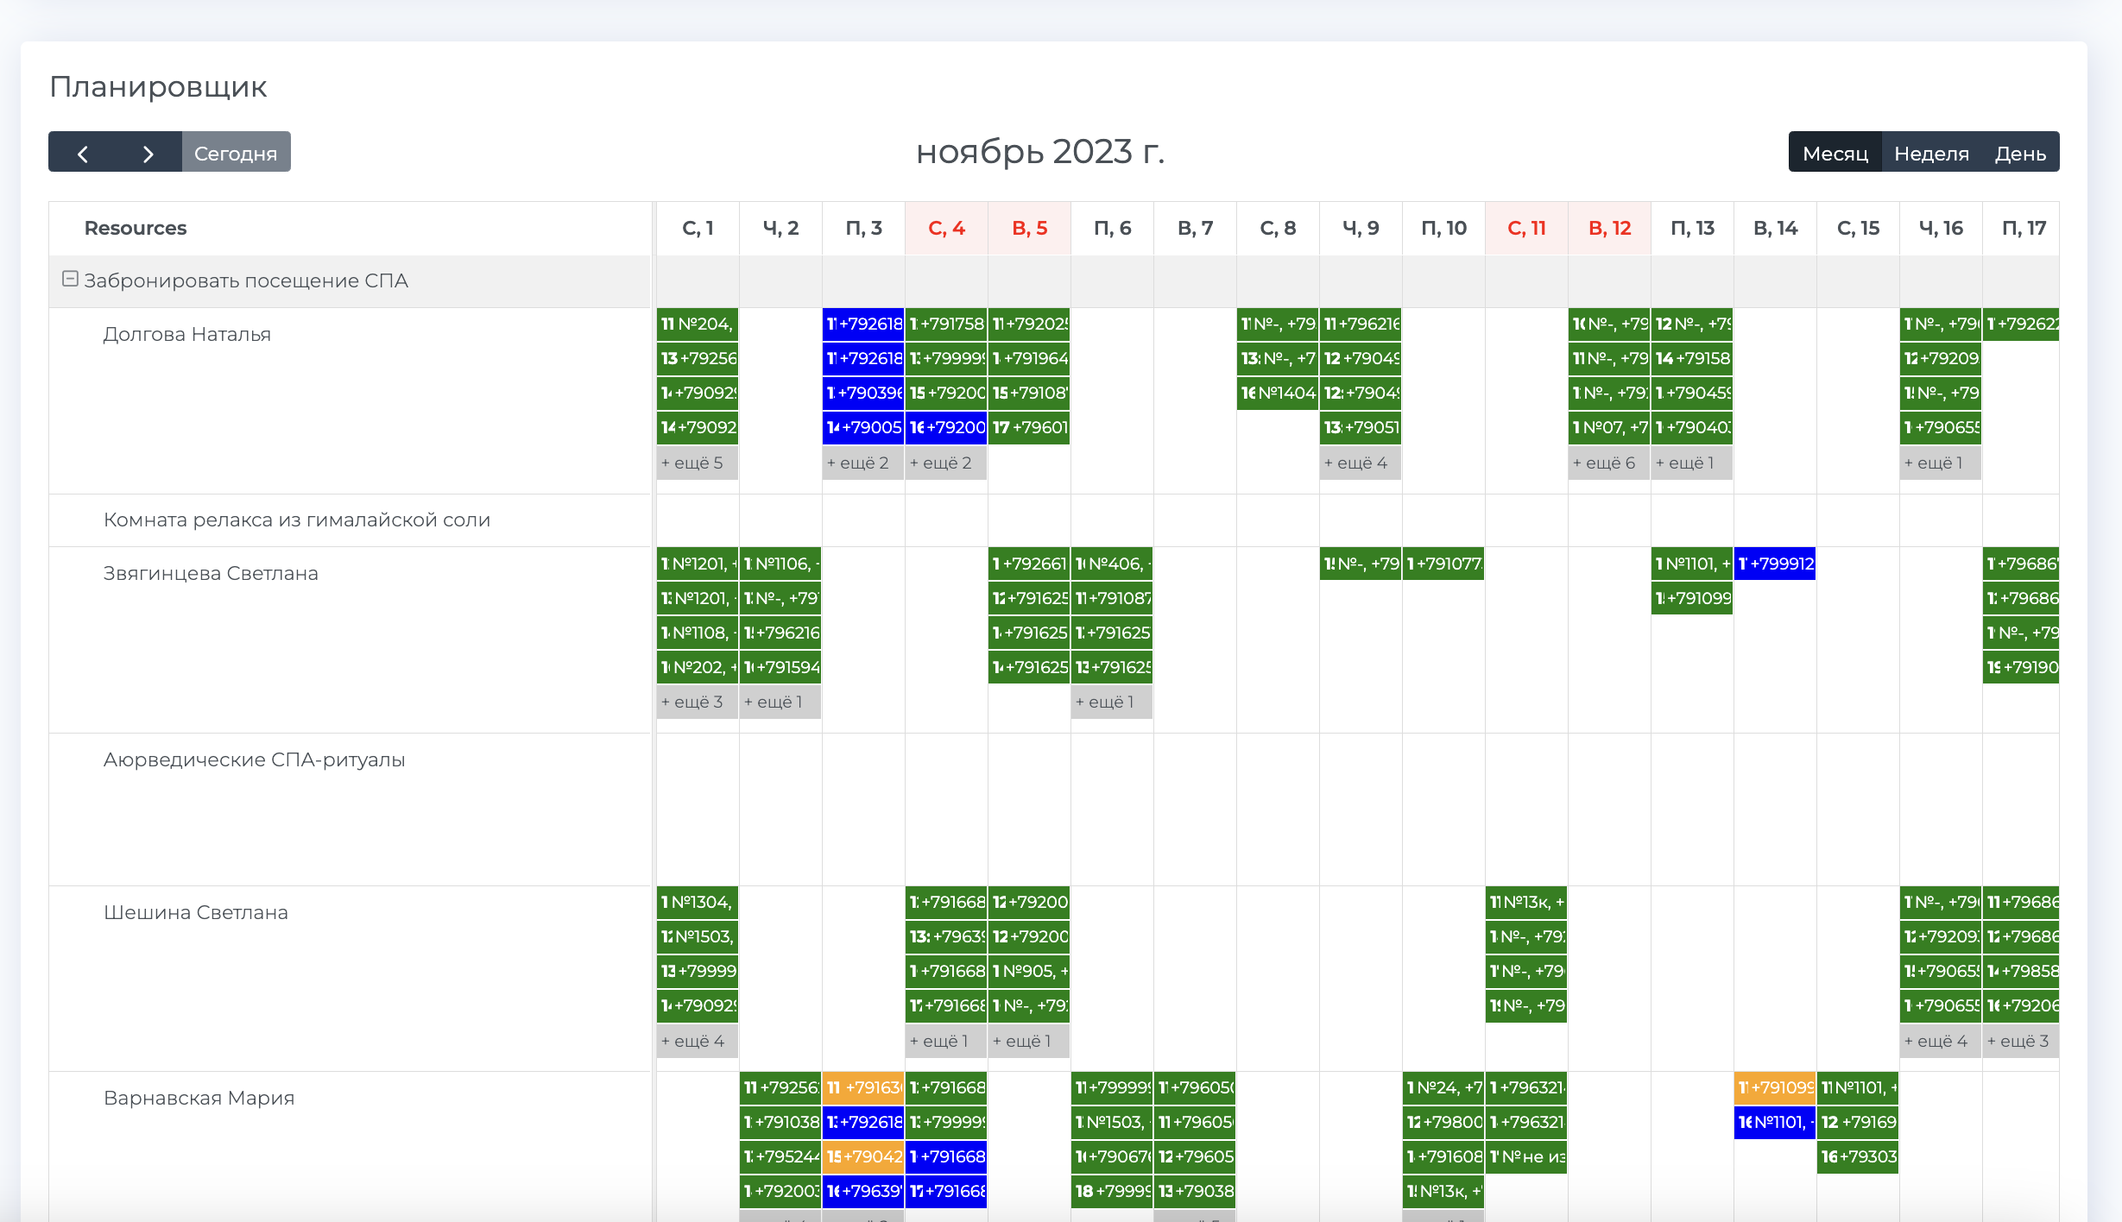Viewport: 2122px width, 1222px height.
Task: Switch to the Неделя view
Action: click(1931, 153)
